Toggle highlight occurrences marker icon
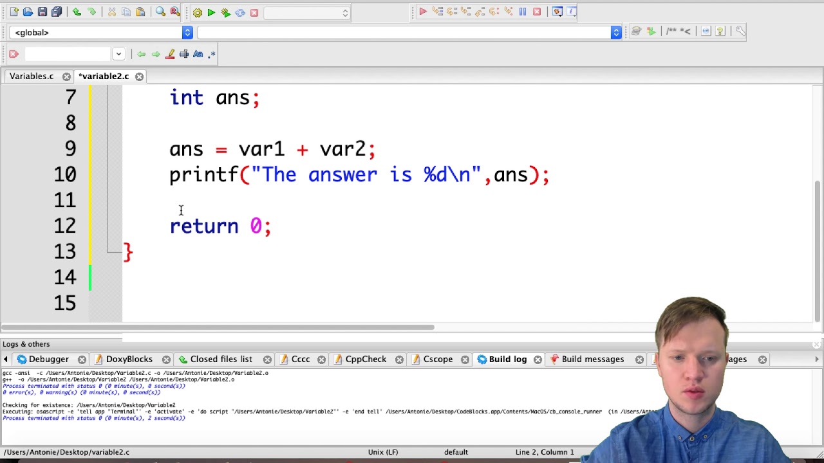Screen dimensions: 824x463 [170, 54]
